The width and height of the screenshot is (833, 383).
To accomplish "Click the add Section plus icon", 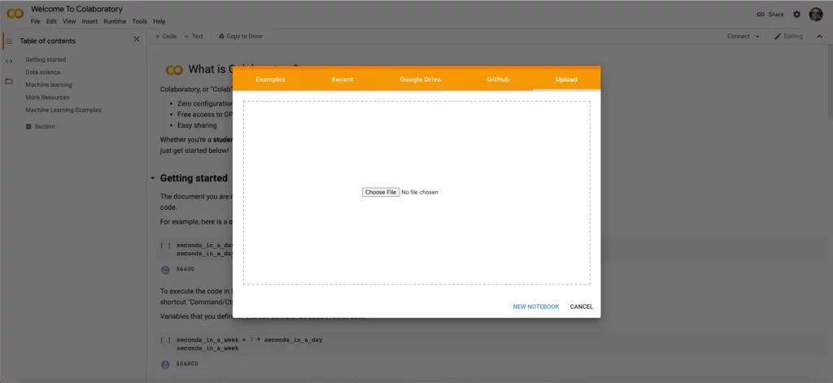I will tap(28, 126).
